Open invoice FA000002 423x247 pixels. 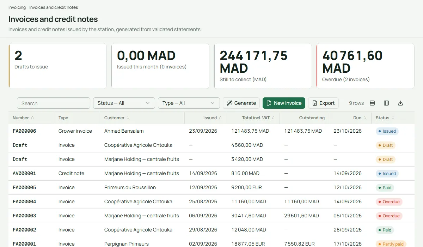24,230
